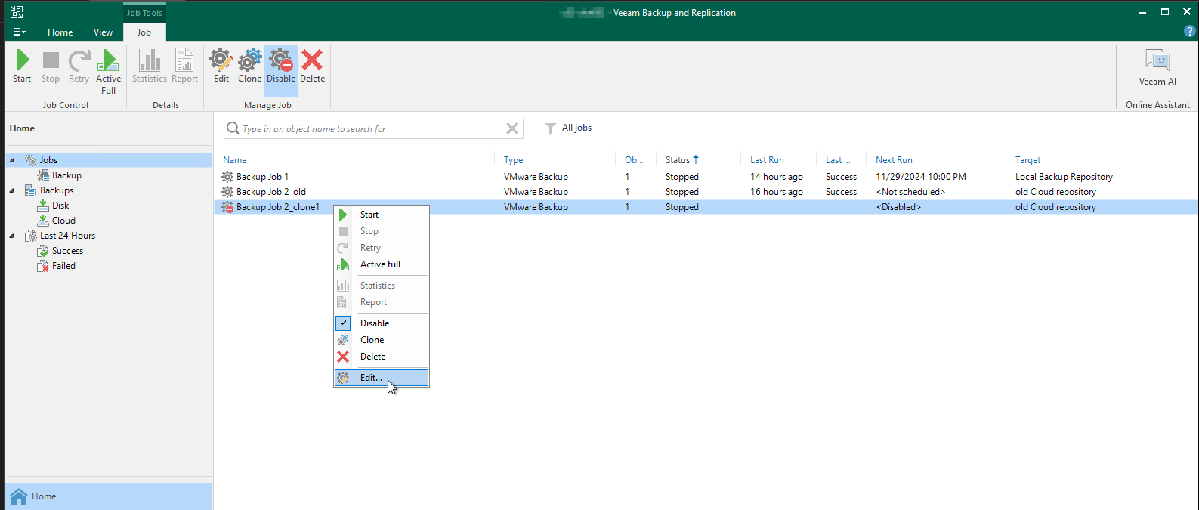
Task: Sort by Target column header
Action: [x=1027, y=160]
